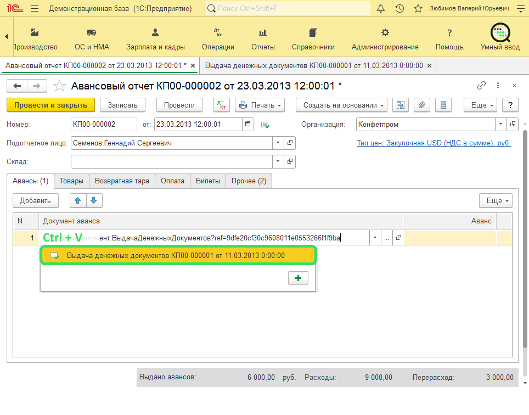This screenshot has width=529, height=415.
Task: Open ОС и НМА section
Action: click(x=92, y=39)
